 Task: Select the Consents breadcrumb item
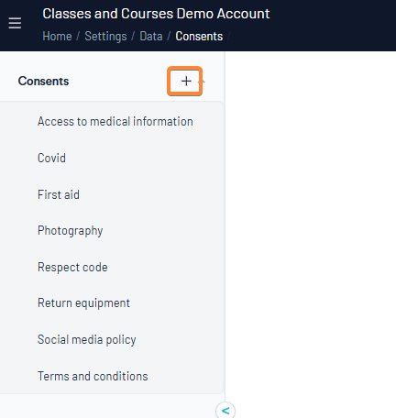point(199,36)
